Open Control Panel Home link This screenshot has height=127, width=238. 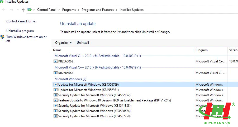(x=21, y=21)
